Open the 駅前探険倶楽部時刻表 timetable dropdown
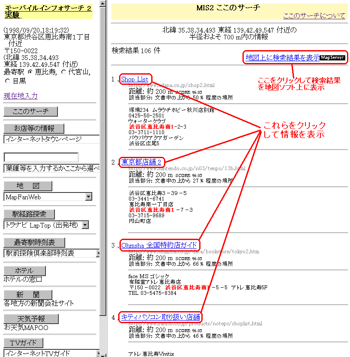 click(98, 253)
